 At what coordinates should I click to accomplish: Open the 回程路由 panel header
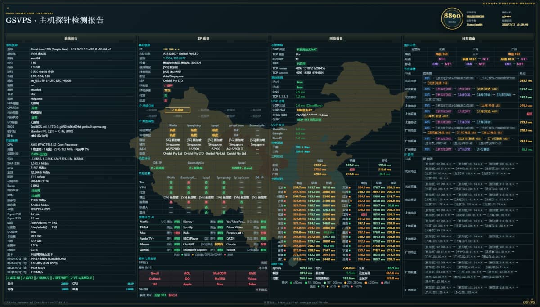pyautogui.click(x=469, y=39)
